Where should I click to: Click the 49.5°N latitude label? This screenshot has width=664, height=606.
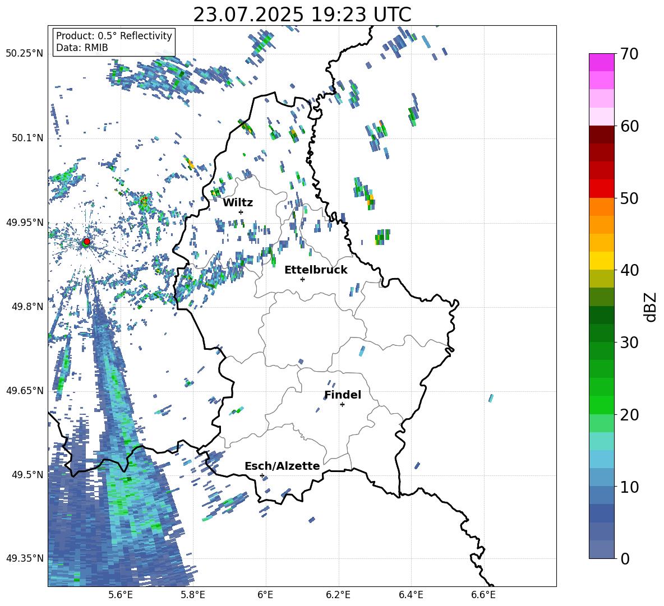point(27,474)
